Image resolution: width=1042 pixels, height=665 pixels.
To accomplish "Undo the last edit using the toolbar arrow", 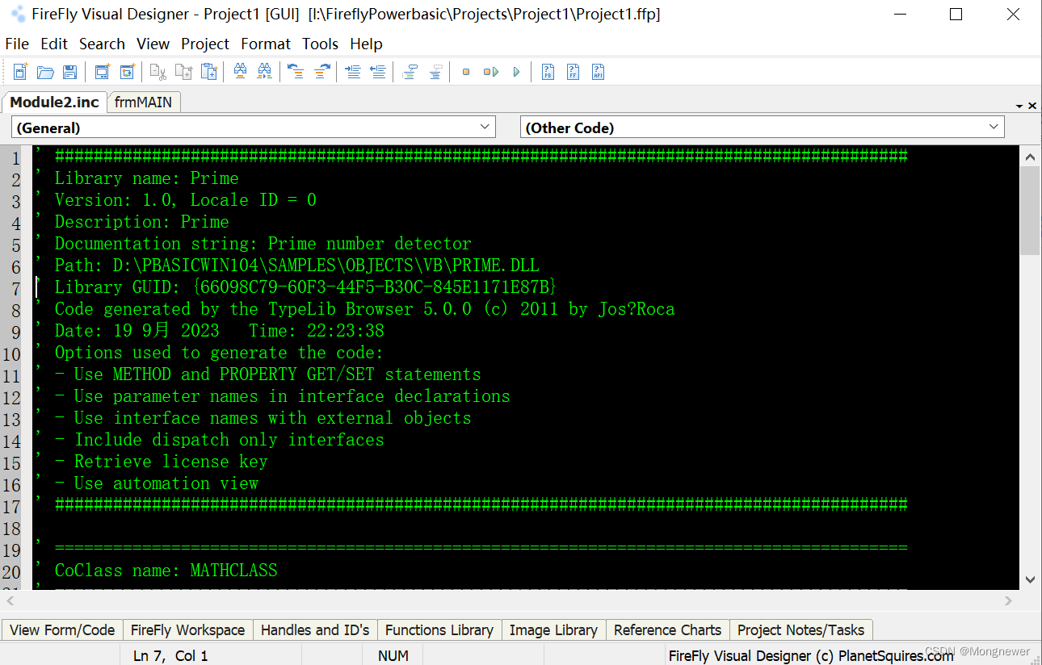I will (296, 72).
